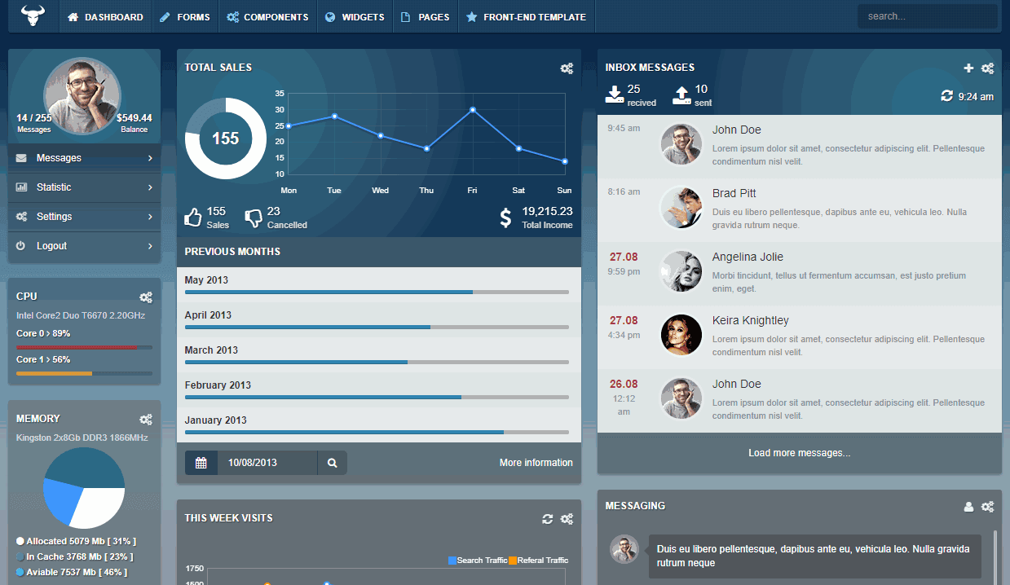Click the envelope icon beside Messages
Image resolution: width=1010 pixels, height=585 pixels.
tap(21, 158)
